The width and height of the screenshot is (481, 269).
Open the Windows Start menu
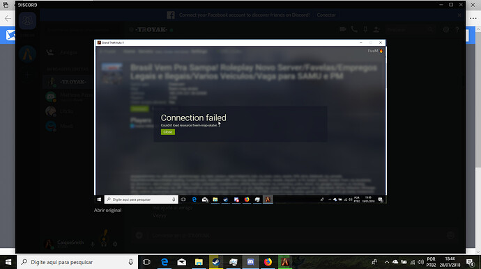point(8,262)
